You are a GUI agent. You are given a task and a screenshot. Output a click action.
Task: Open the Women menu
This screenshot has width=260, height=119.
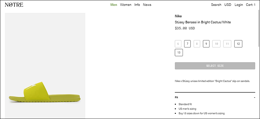[126, 5]
